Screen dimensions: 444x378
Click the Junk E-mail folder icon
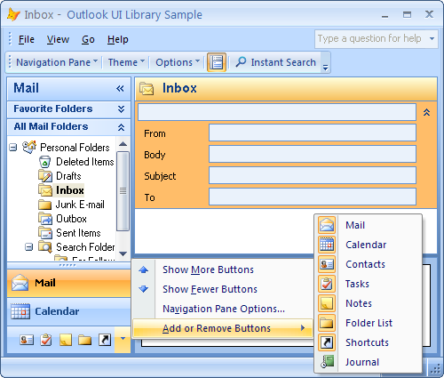(x=44, y=205)
